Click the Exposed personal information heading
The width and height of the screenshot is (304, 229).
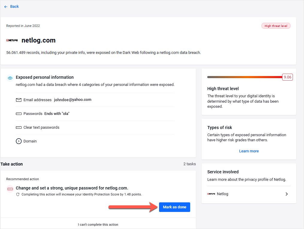coord(45,77)
